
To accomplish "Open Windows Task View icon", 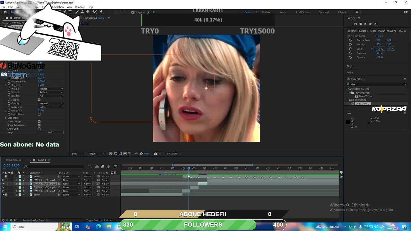I will click(77, 227).
